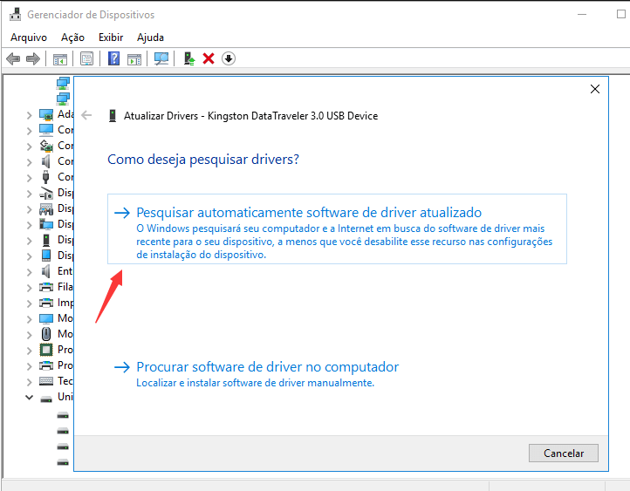Click the toolbar Forward arrow icon
Viewport: 630px width, 491px height.
click(33, 59)
